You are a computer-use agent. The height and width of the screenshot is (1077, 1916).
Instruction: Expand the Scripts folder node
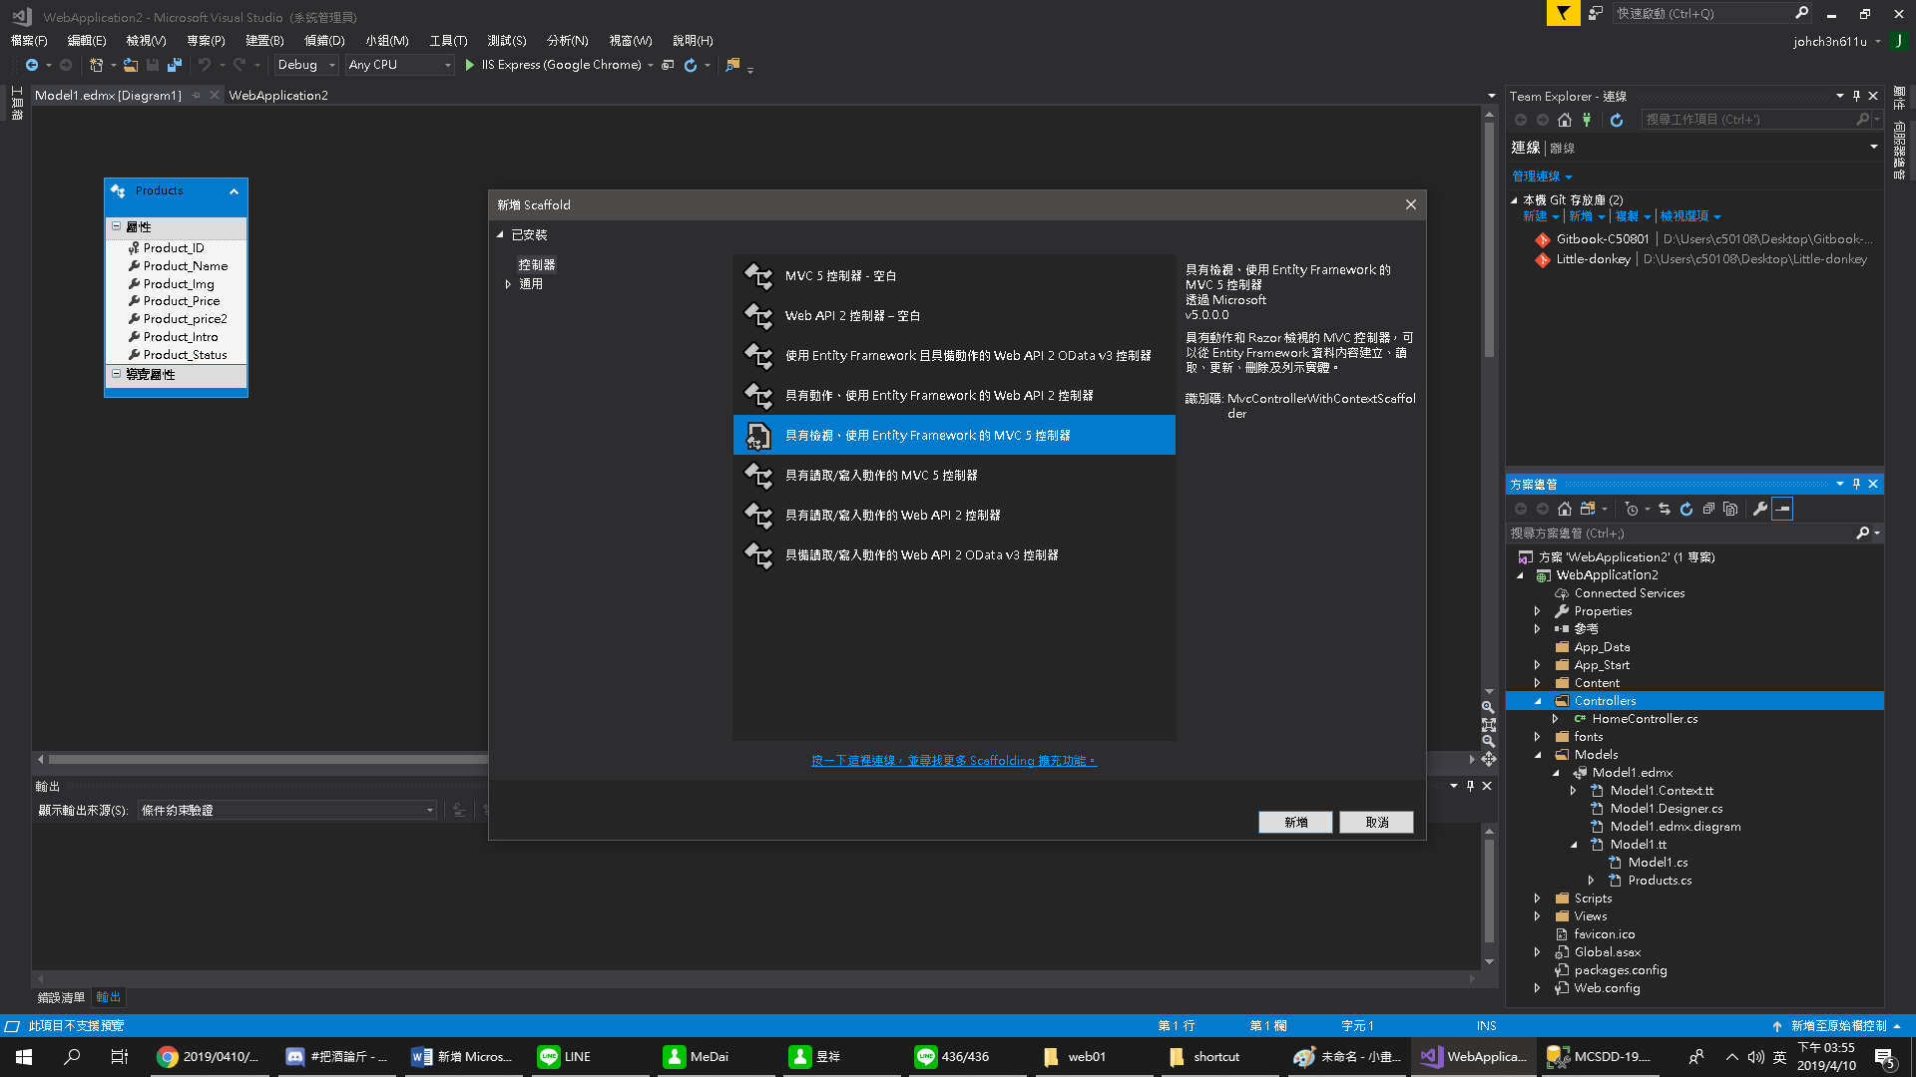coord(1538,898)
